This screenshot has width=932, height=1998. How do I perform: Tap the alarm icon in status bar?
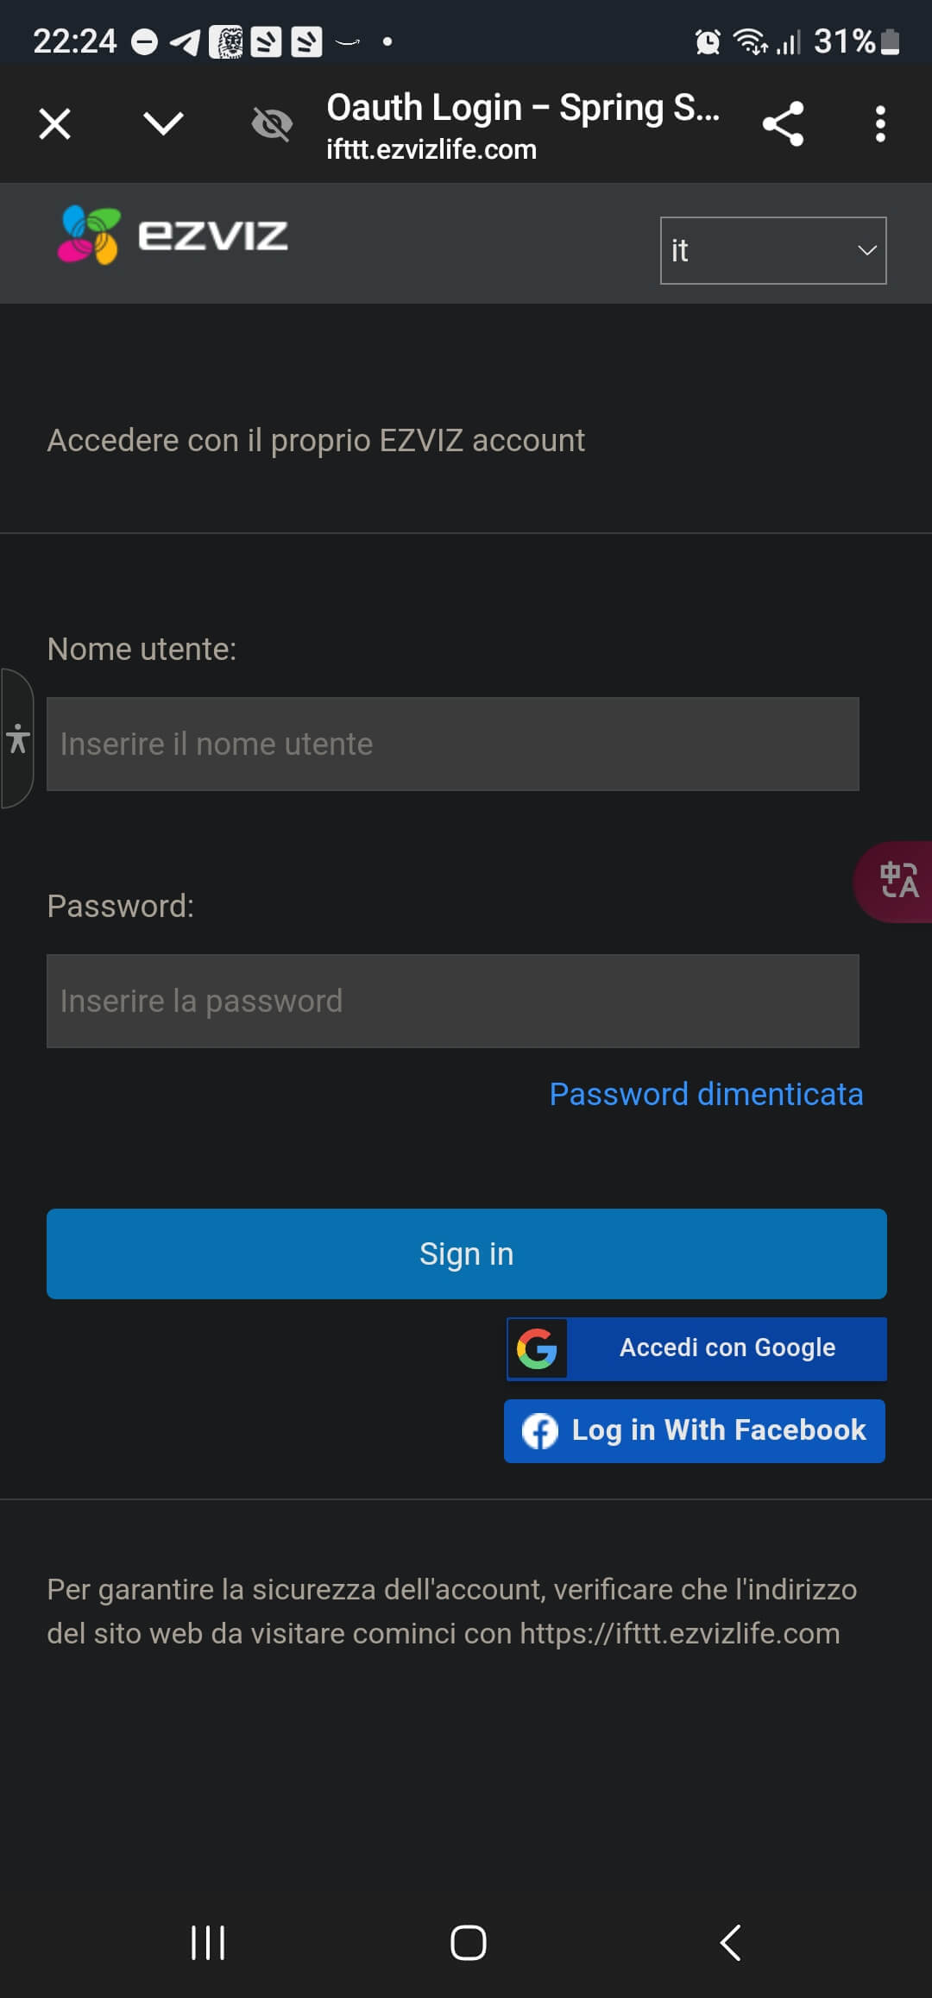click(x=708, y=41)
